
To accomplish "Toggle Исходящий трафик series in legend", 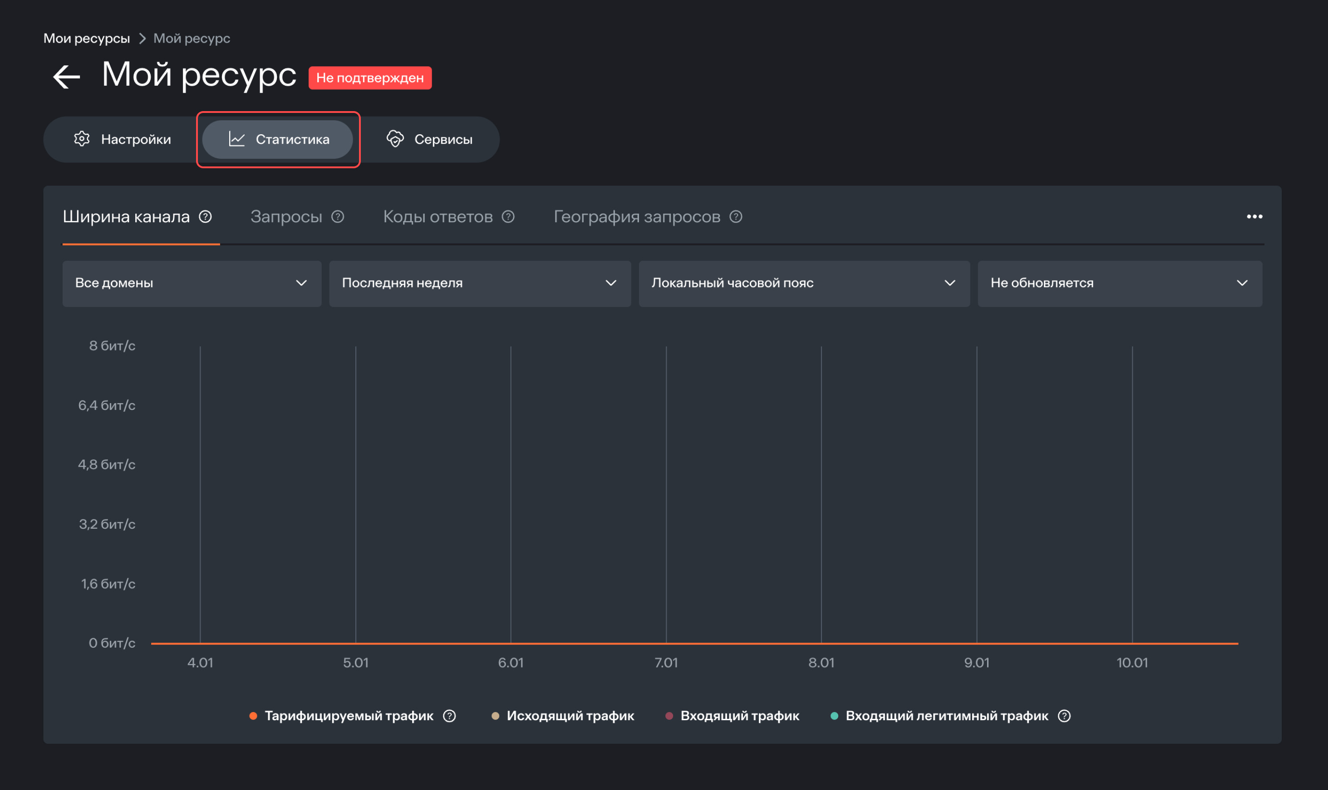I will [x=570, y=716].
